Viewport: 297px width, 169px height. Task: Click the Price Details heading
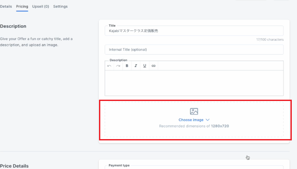[14, 166]
